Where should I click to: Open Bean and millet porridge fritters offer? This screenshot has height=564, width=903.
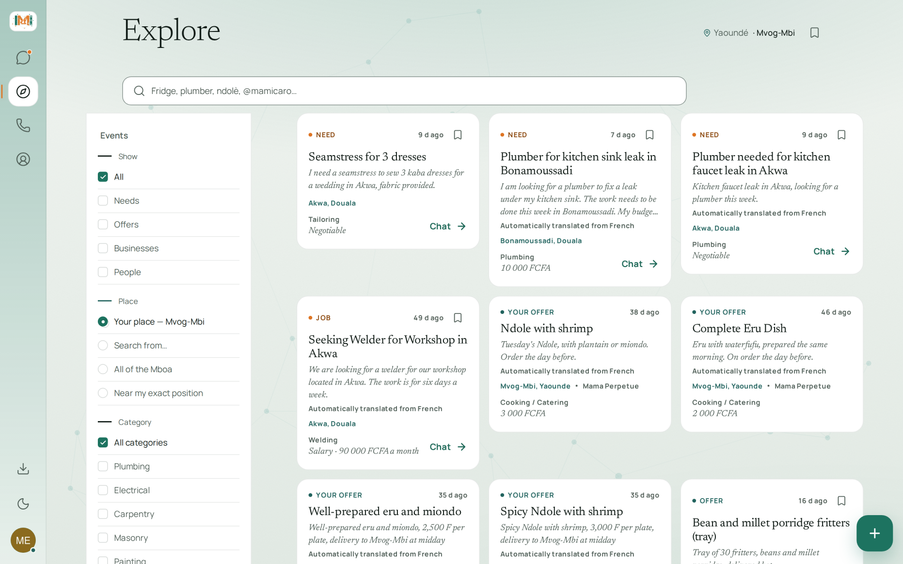coord(771,529)
